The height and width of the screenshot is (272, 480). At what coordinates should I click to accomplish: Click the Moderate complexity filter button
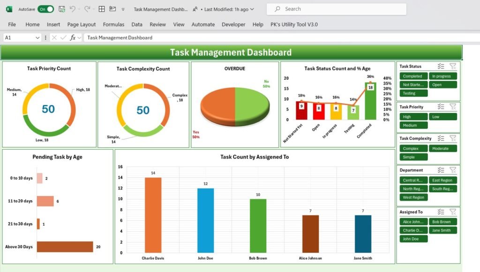tap(443, 148)
